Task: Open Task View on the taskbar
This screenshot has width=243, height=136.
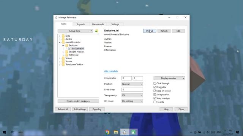Action: [x=13, y=132]
